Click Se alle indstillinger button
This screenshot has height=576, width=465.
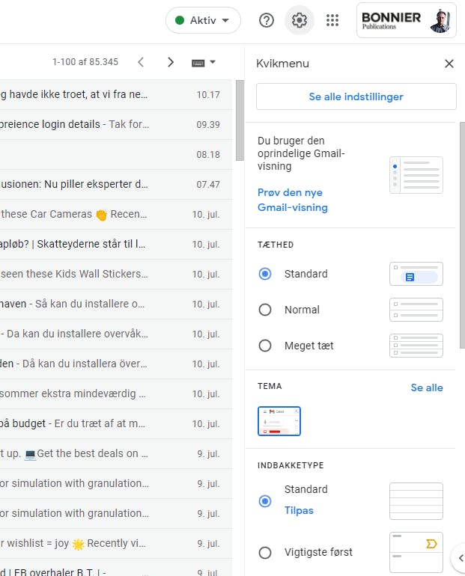coord(356,96)
